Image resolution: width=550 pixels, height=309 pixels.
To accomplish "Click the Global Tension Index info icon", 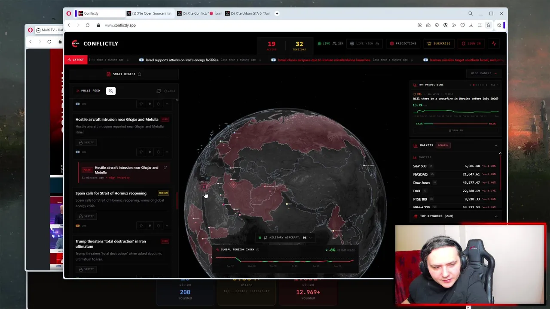I will (x=257, y=250).
